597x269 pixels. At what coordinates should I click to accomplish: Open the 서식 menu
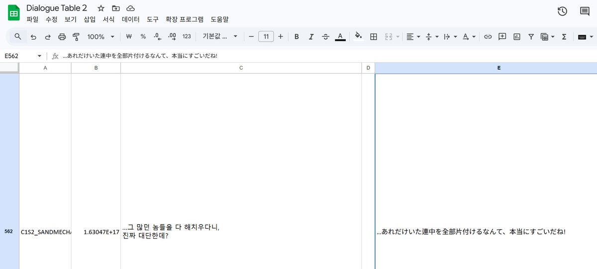108,20
